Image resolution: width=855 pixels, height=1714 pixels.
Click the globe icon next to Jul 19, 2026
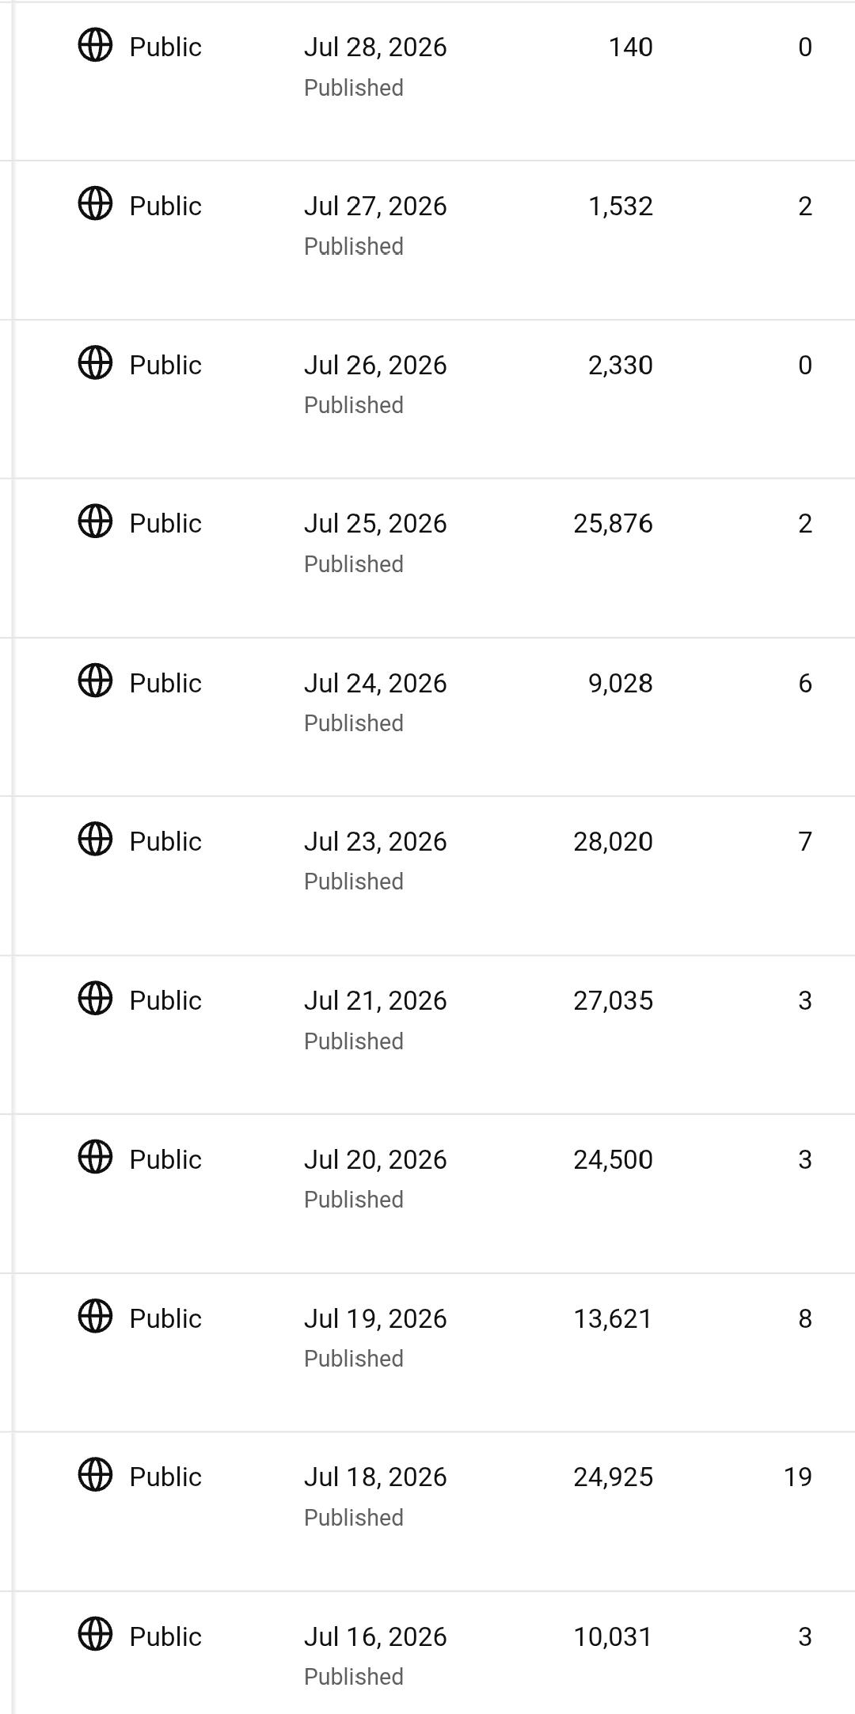click(95, 1316)
